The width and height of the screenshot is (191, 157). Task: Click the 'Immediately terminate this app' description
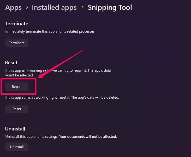50,31
